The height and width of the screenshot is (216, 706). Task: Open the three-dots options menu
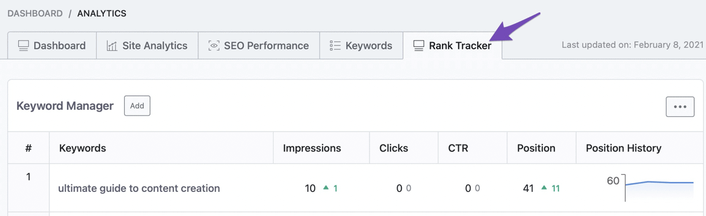(680, 107)
